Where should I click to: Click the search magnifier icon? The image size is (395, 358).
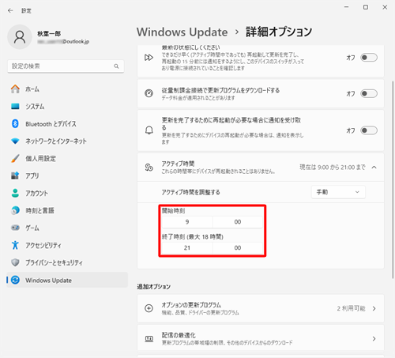pos(116,66)
